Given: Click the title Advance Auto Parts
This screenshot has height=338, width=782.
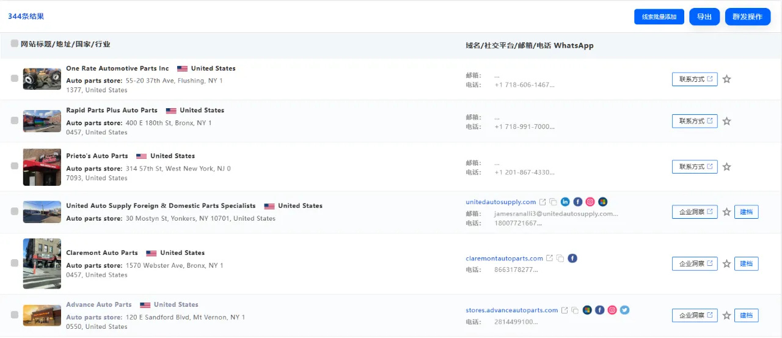Looking at the screenshot, I should [99, 304].
